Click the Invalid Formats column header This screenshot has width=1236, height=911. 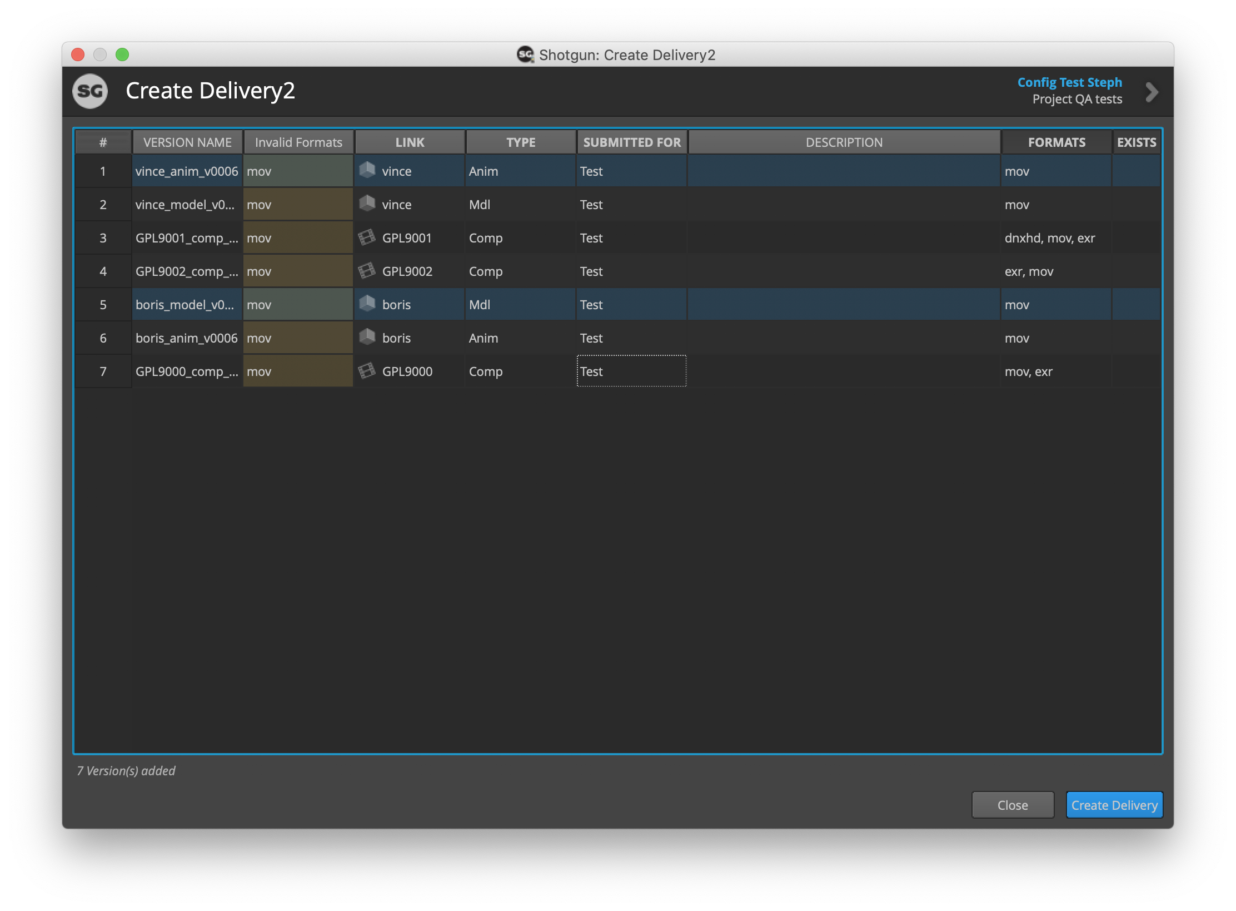[298, 142]
